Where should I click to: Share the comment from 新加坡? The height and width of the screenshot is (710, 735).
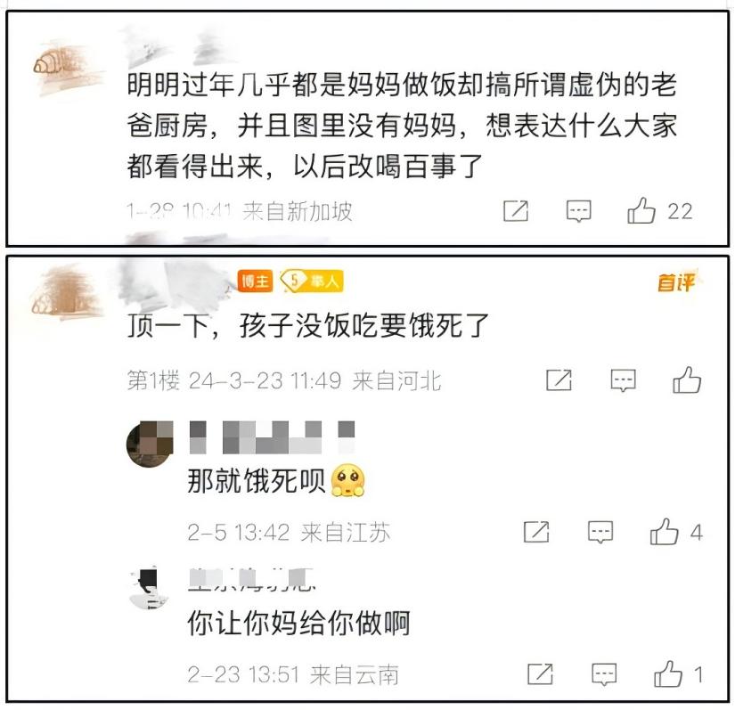(x=516, y=211)
